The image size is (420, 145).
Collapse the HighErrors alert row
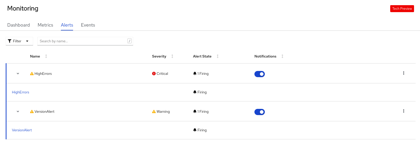(18, 74)
